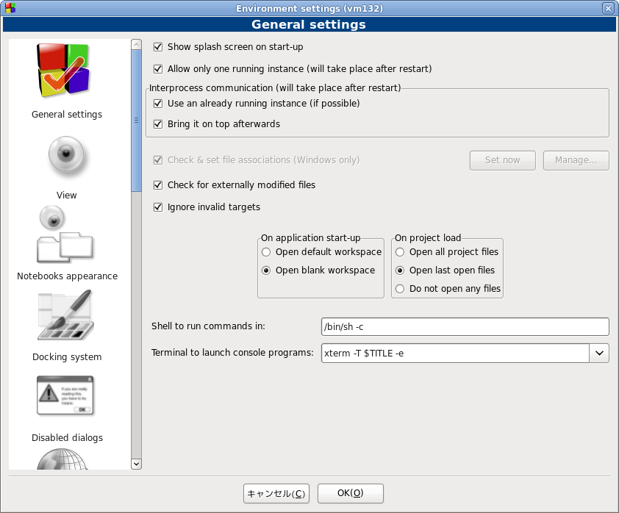
Task: Open the View settings eye icon
Action: tap(66, 155)
